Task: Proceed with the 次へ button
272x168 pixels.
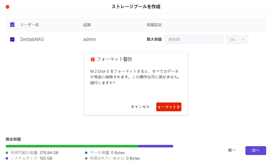Action: click(x=256, y=150)
